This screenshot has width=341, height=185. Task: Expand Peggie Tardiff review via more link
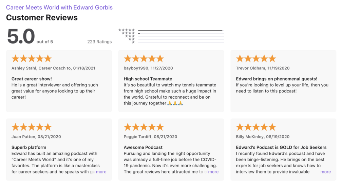pyautogui.click(x=213, y=172)
